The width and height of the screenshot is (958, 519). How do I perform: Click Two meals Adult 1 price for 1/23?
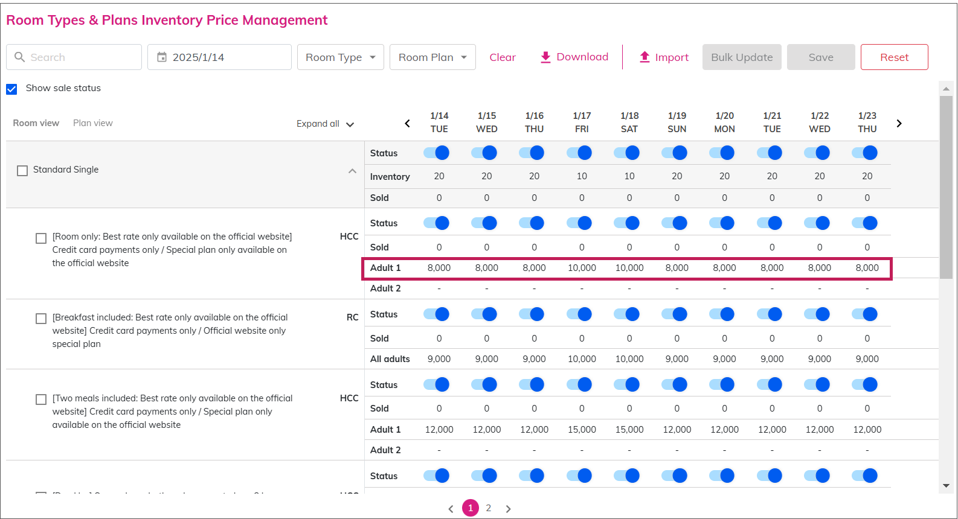point(867,430)
